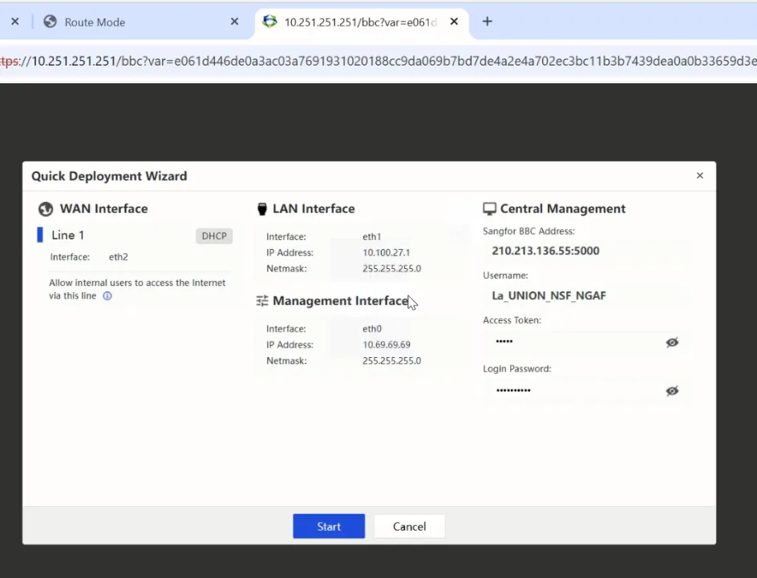Reveal the Login Password text

pos(672,391)
